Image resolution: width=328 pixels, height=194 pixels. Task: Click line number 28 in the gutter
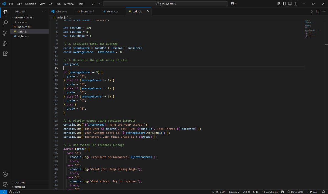pos(56,121)
